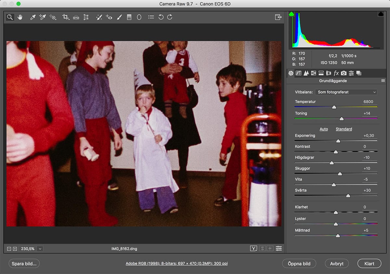Rotate image clockwise using toolbar arrow
Viewport: 390px width, 274px height.
tap(170, 17)
